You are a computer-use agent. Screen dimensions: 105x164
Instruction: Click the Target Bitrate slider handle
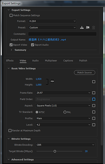coord(55,151)
